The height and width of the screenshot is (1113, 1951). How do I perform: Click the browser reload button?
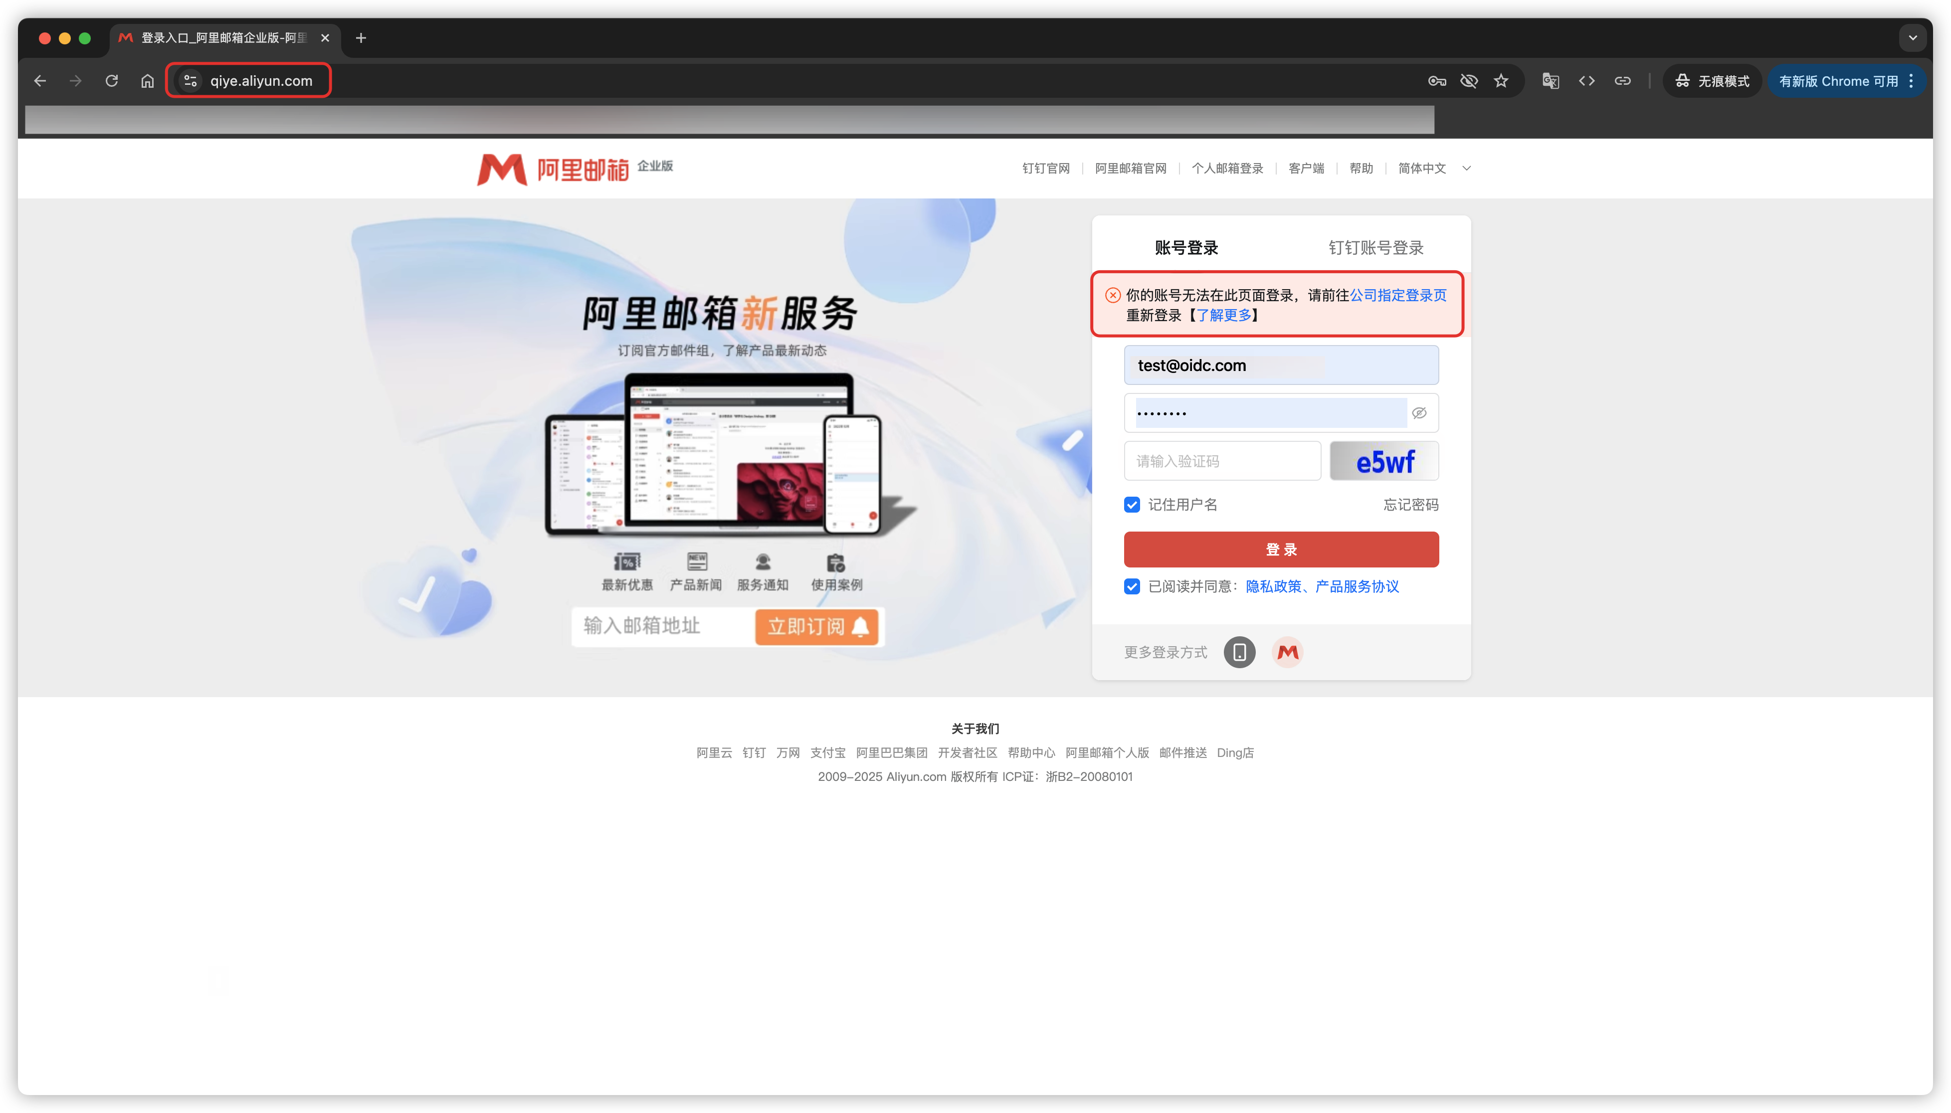tap(112, 81)
